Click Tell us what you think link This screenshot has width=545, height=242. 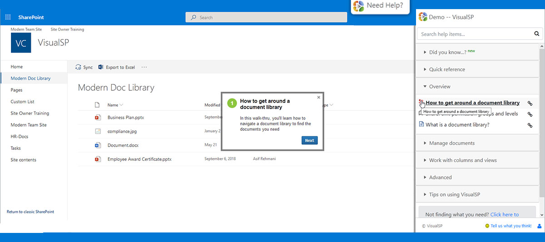coord(511,226)
